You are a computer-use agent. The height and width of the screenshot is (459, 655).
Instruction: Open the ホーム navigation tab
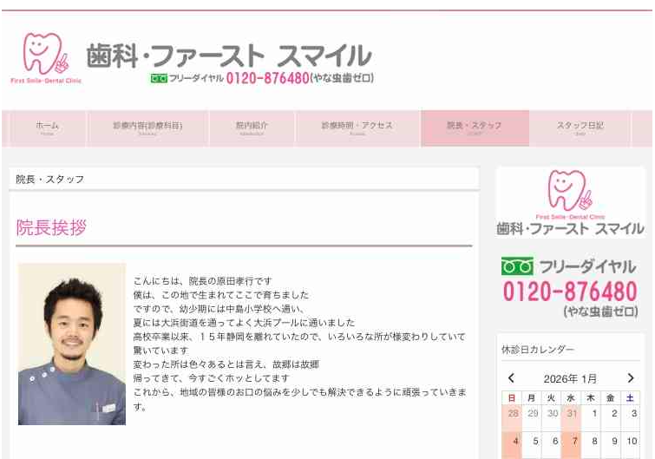click(48, 128)
